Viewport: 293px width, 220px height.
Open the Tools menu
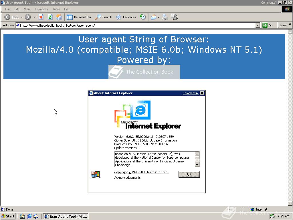(x=56, y=9)
